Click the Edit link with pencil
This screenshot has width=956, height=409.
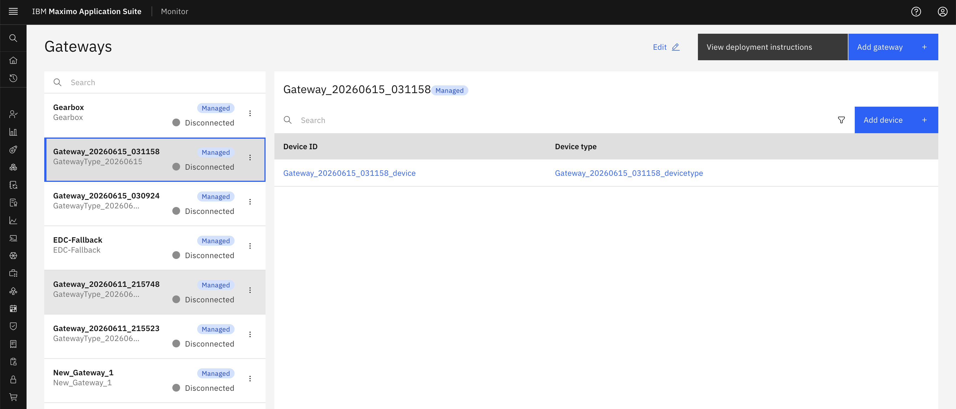pos(666,47)
